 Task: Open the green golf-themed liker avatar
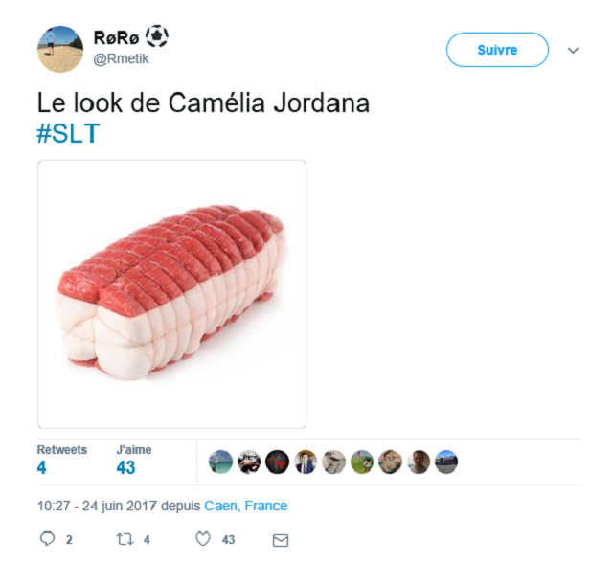362,462
